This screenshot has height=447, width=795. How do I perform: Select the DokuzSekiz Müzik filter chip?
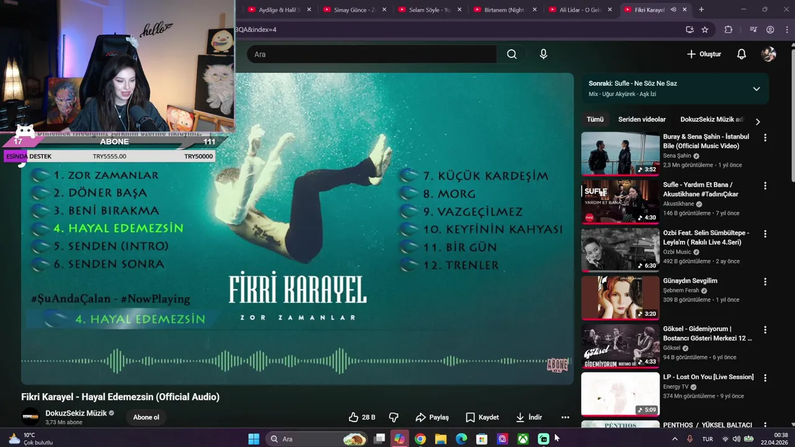712,119
